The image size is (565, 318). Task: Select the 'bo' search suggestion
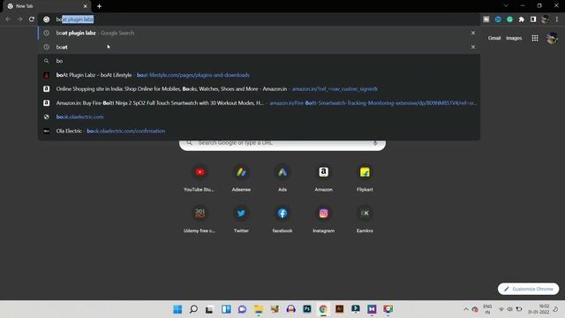coord(259,61)
